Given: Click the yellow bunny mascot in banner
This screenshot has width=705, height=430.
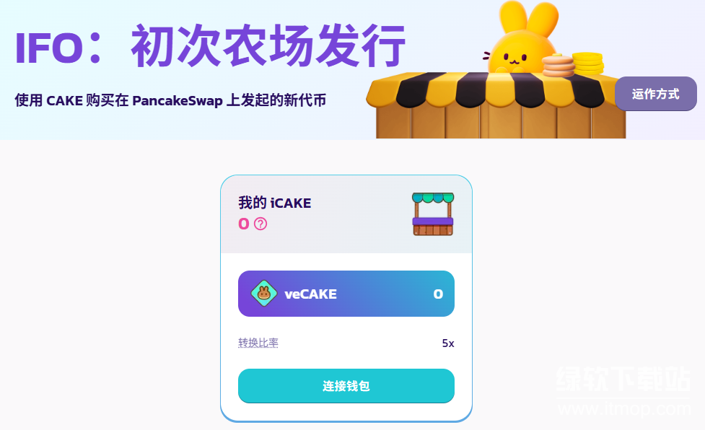Looking at the screenshot, I should pos(522,38).
